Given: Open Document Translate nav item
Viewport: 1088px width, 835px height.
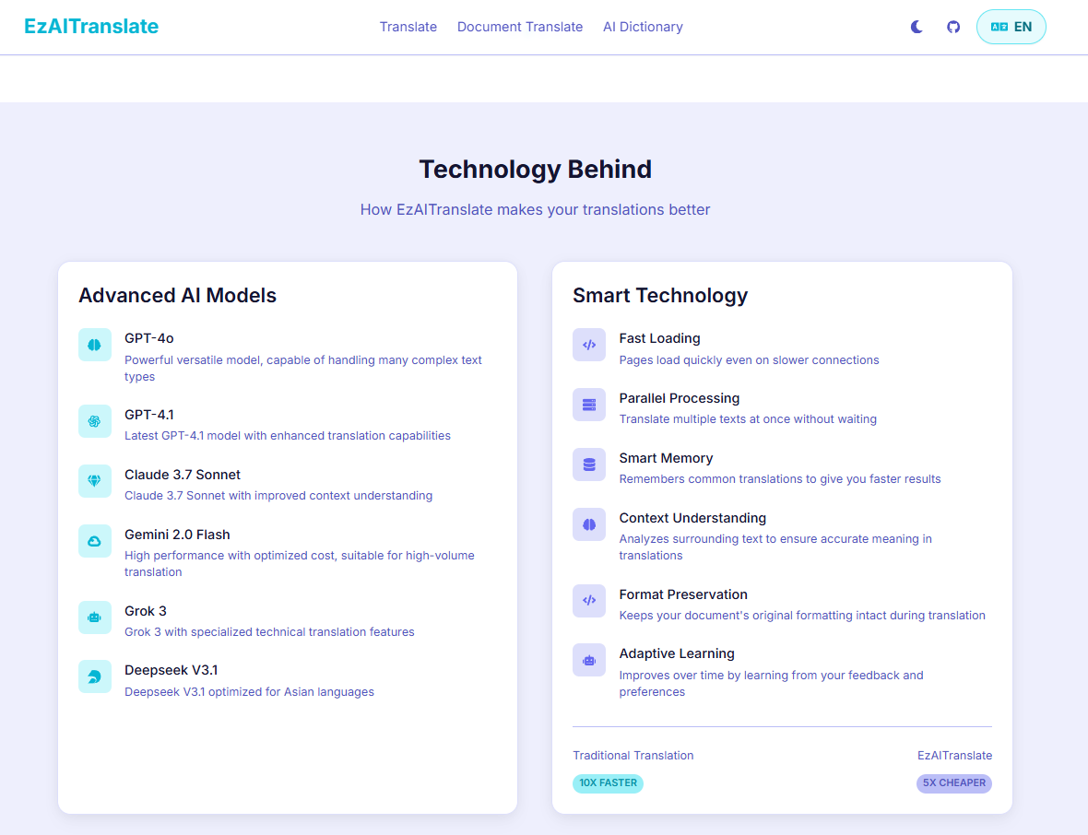Looking at the screenshot, I should 520,27.
